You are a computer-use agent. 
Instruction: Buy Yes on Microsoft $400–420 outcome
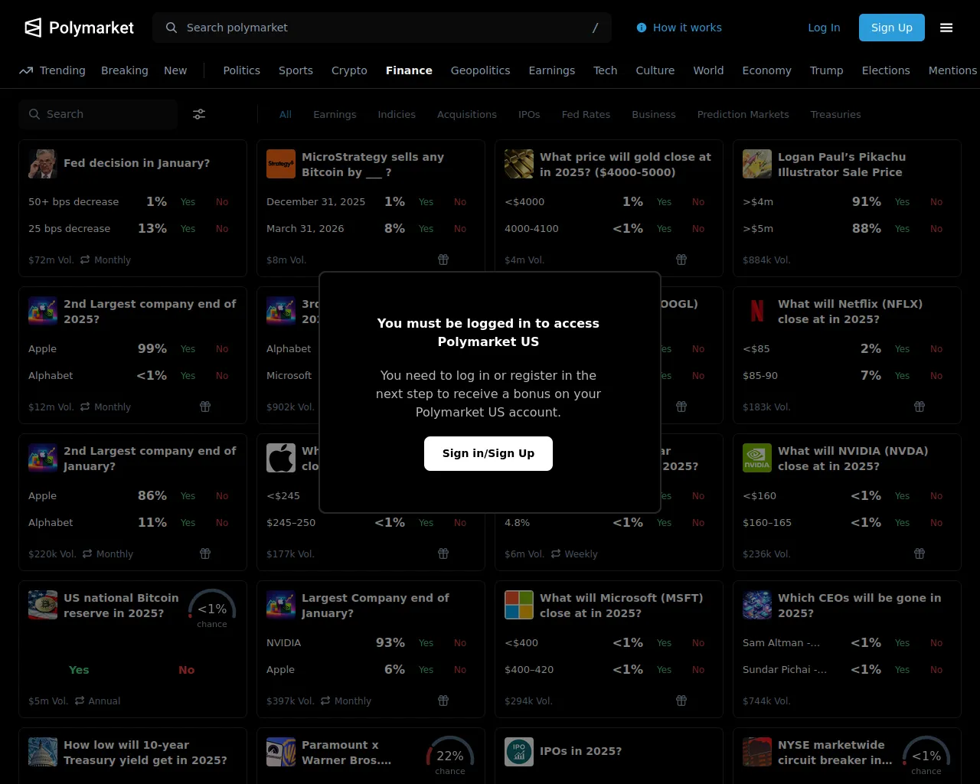(x=664, y=670)
